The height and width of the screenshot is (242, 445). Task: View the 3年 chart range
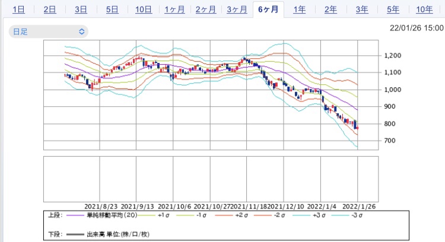click(362, 9)
